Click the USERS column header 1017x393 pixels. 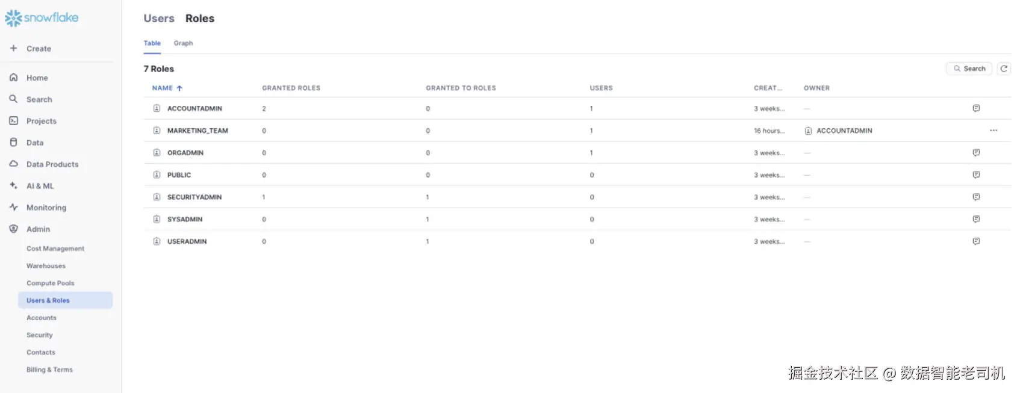click(601, 88)
